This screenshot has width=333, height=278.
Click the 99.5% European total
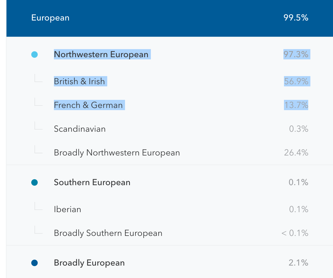tap(296, 18)
